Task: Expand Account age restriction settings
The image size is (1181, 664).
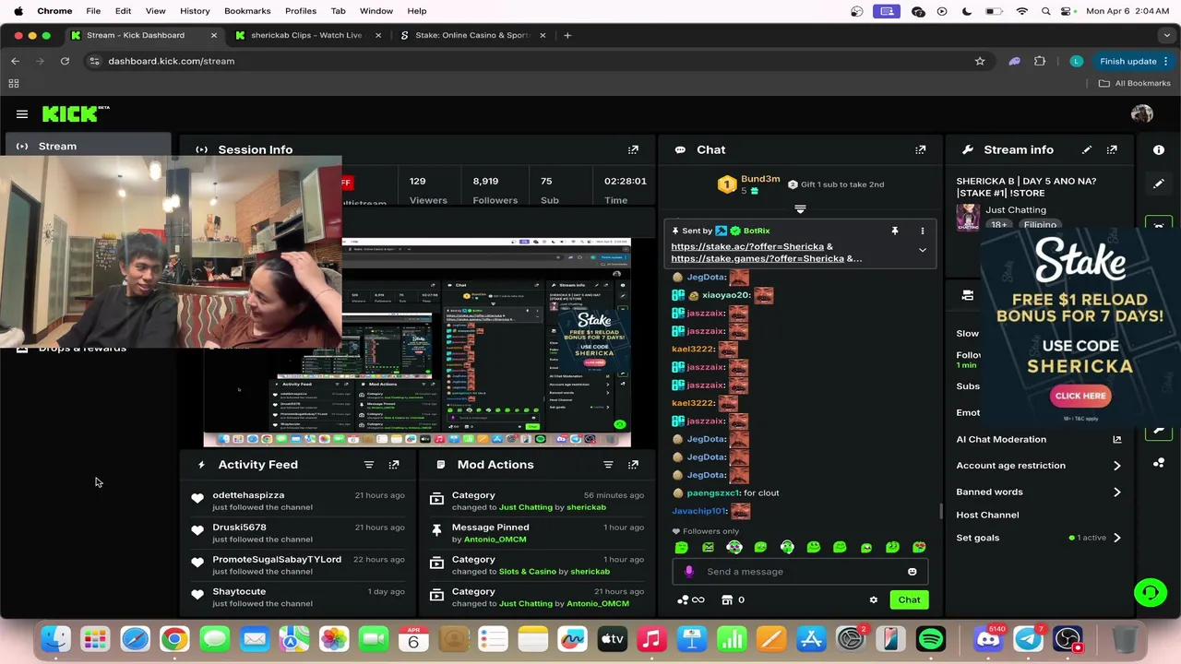Action: click(x=1116, y=466)
